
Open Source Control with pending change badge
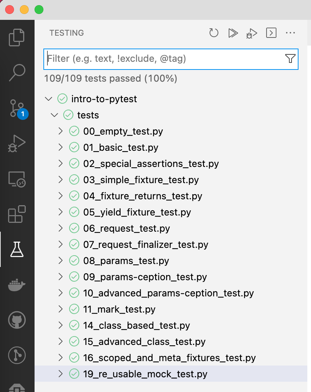click(x=17, y=108)
